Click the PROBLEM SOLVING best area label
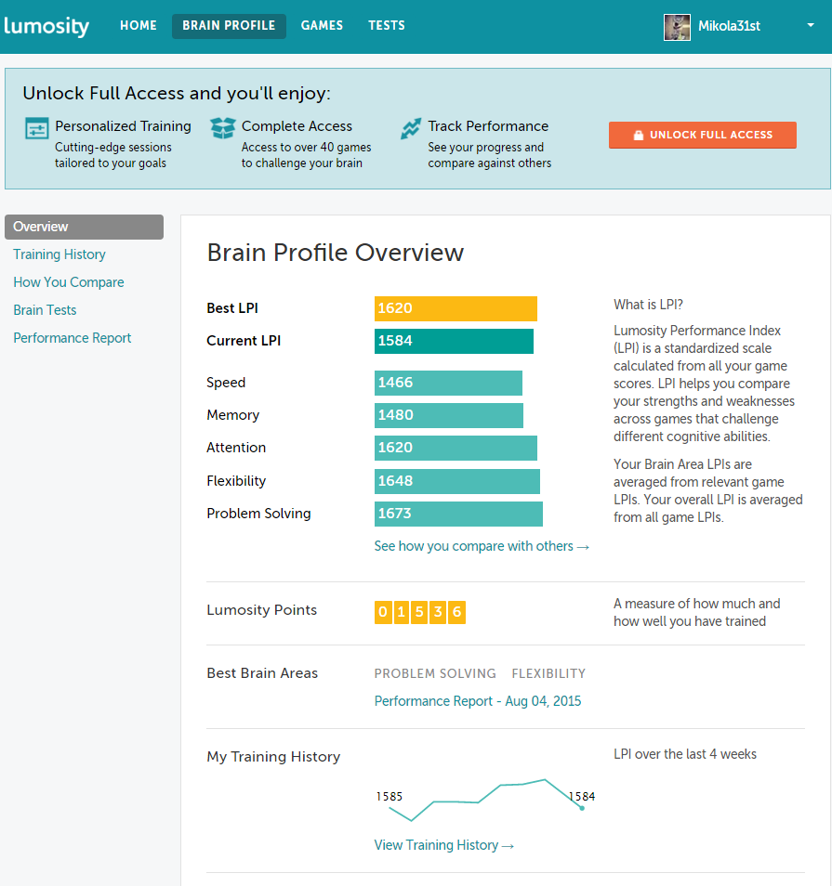832x886 pixels. point(435,673)
